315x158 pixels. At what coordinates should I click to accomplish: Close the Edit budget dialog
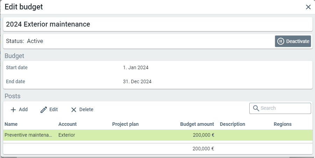(x=308, y=7)
